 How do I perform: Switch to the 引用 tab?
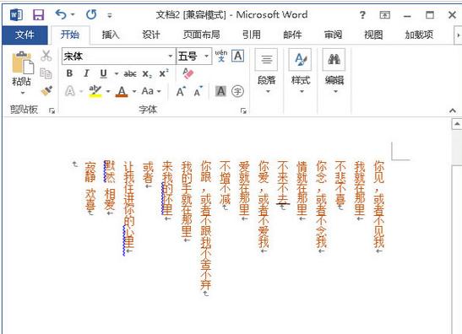(252, 35)
